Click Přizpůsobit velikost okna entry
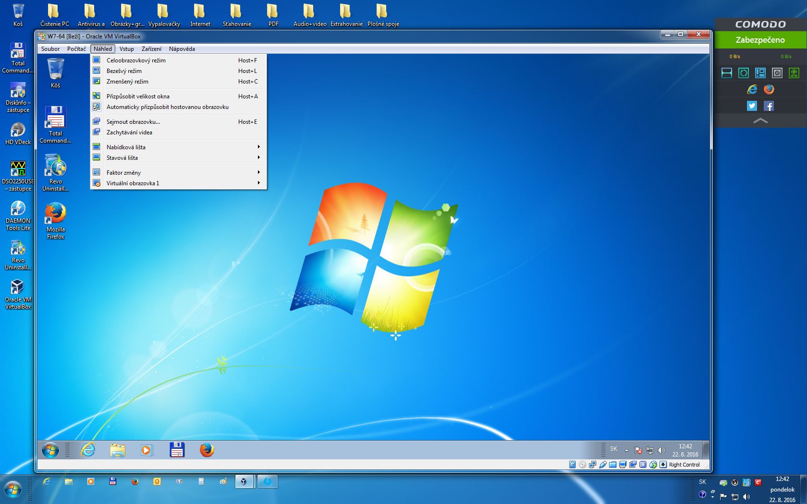This screenshot has width=807, height=504. 178,96
